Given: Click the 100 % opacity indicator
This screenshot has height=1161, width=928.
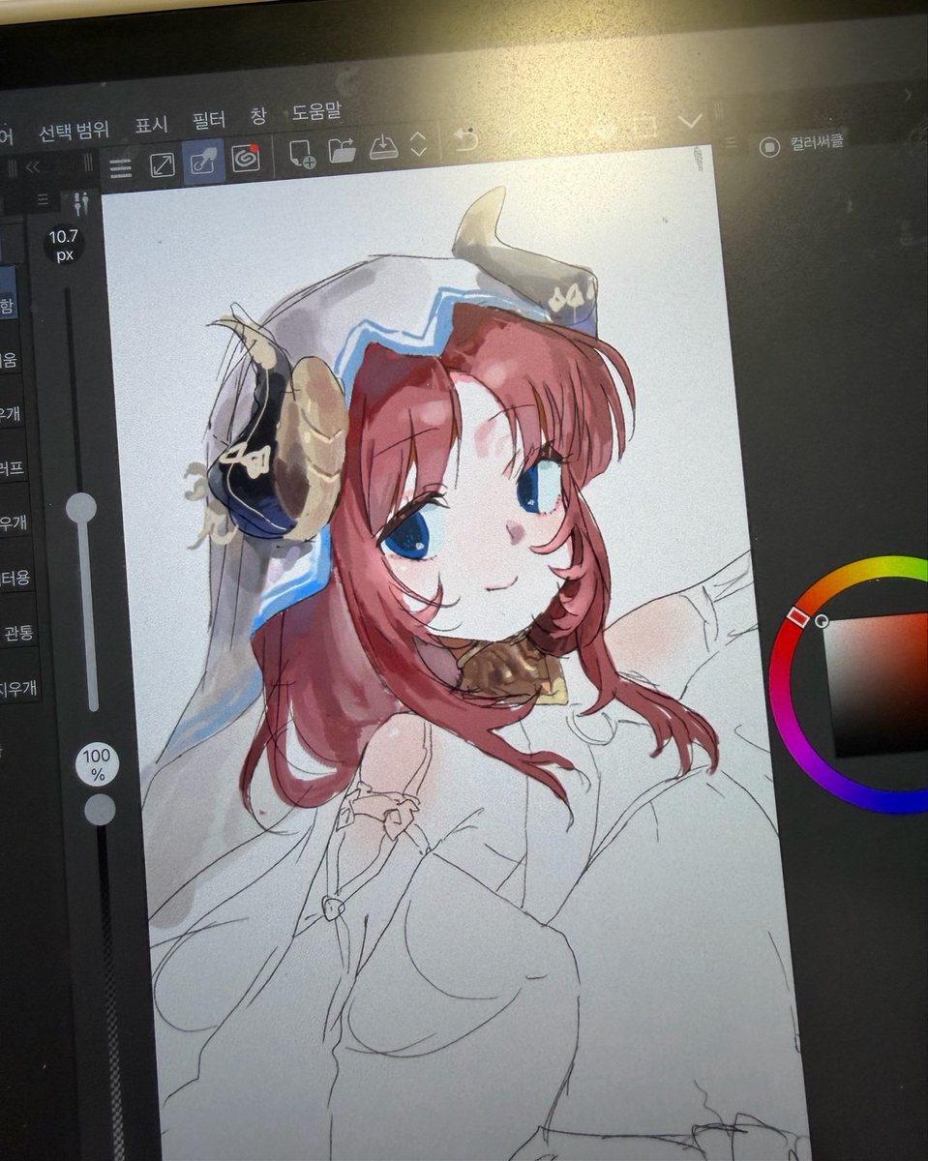Looking at the screenshot, I should click(x=97, y=765).
